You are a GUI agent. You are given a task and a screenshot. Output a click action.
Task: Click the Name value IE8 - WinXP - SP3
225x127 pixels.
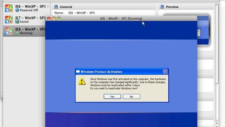(81, 13)
